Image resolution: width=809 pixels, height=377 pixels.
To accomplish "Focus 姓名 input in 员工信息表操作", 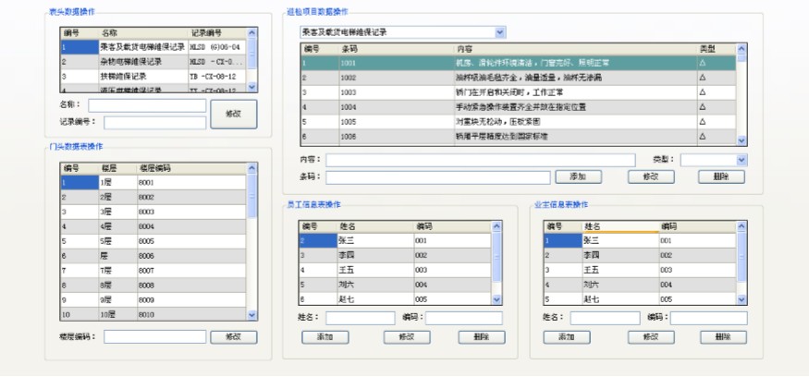I will (x=361, y=318).
